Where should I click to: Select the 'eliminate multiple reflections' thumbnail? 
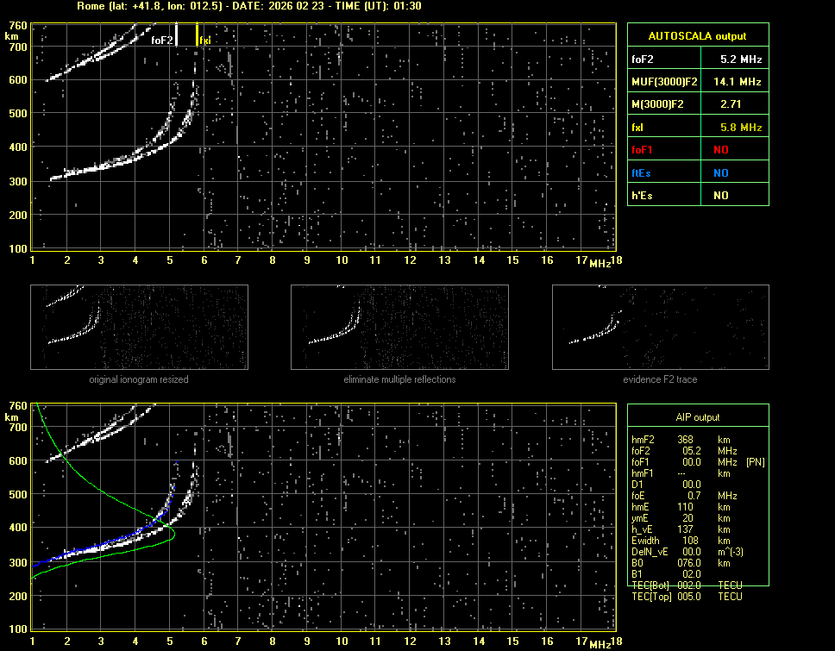pos(399,327)
